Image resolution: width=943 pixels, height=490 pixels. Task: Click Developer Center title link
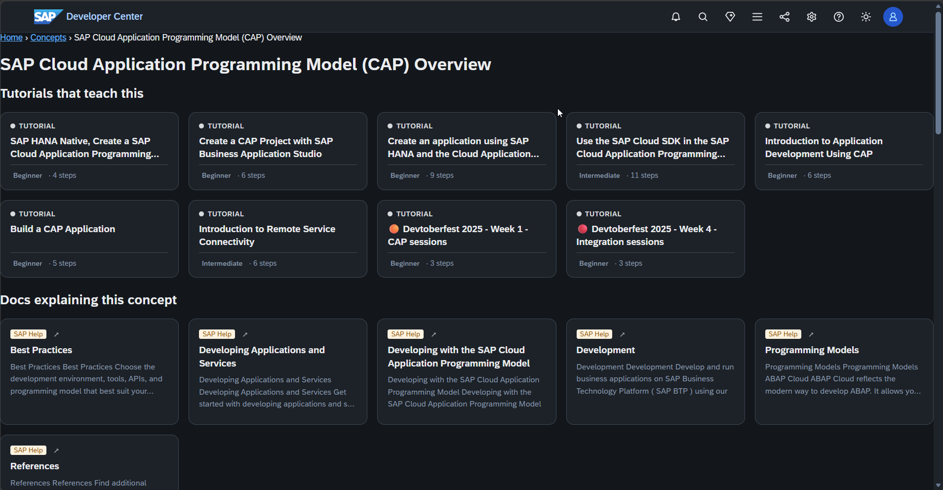105,16
